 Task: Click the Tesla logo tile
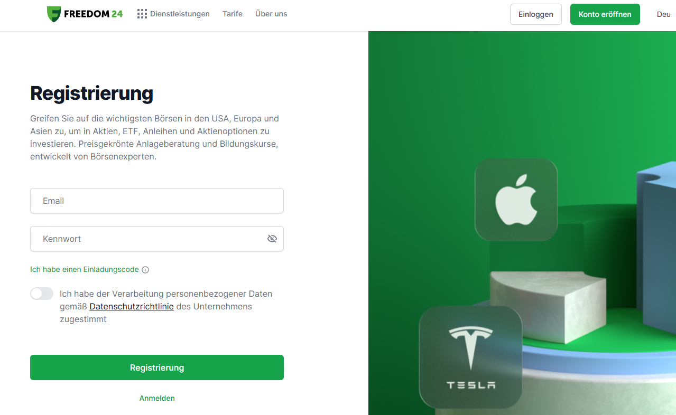click(470, 357)
